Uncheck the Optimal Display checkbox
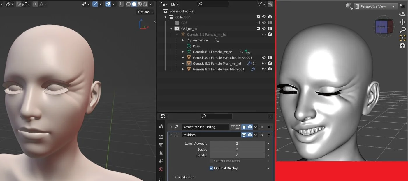This screenshot has width=408, height=181. 211,168
